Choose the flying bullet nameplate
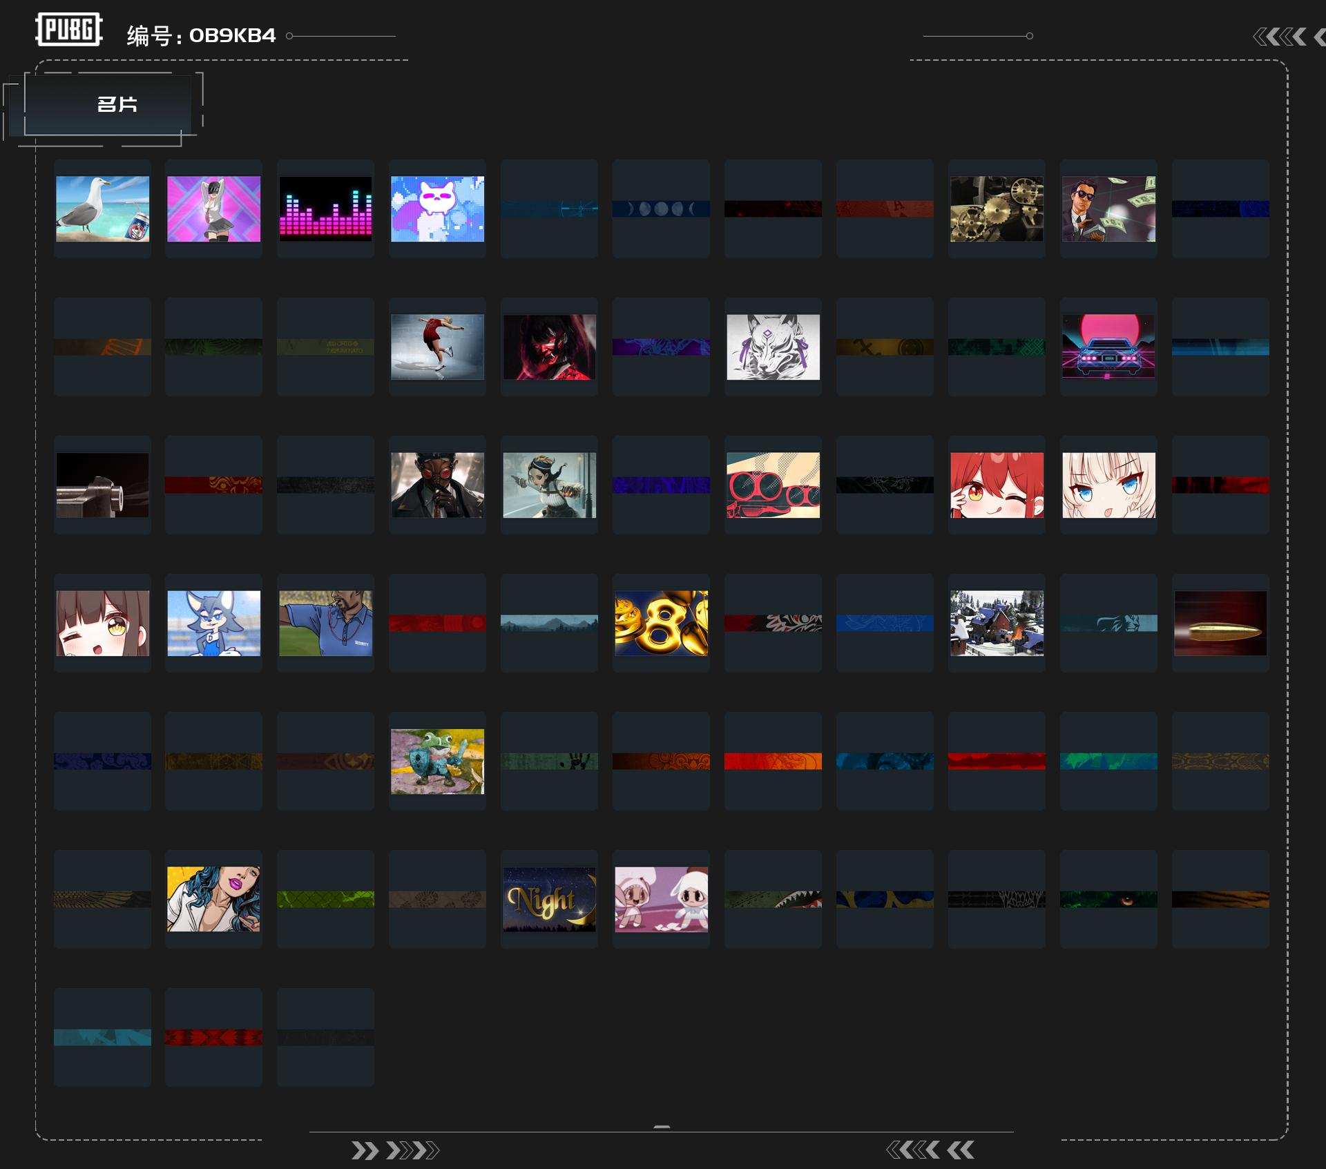This screenshot has height=1169, width=1326. point(1220,623)
